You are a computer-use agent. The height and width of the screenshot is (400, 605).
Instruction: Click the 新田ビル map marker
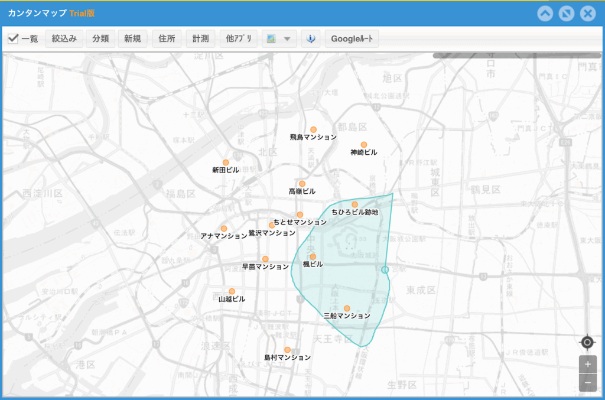226,162
